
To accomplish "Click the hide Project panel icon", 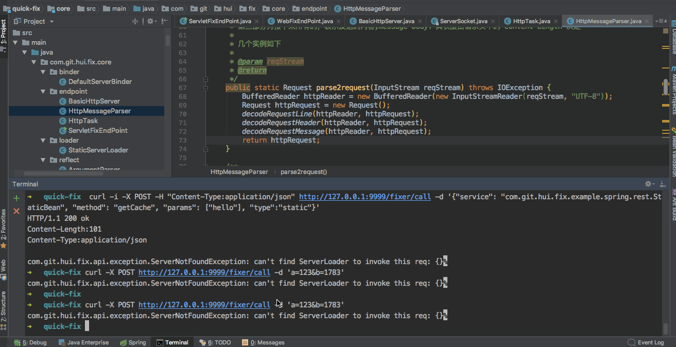I will point(164,21).
